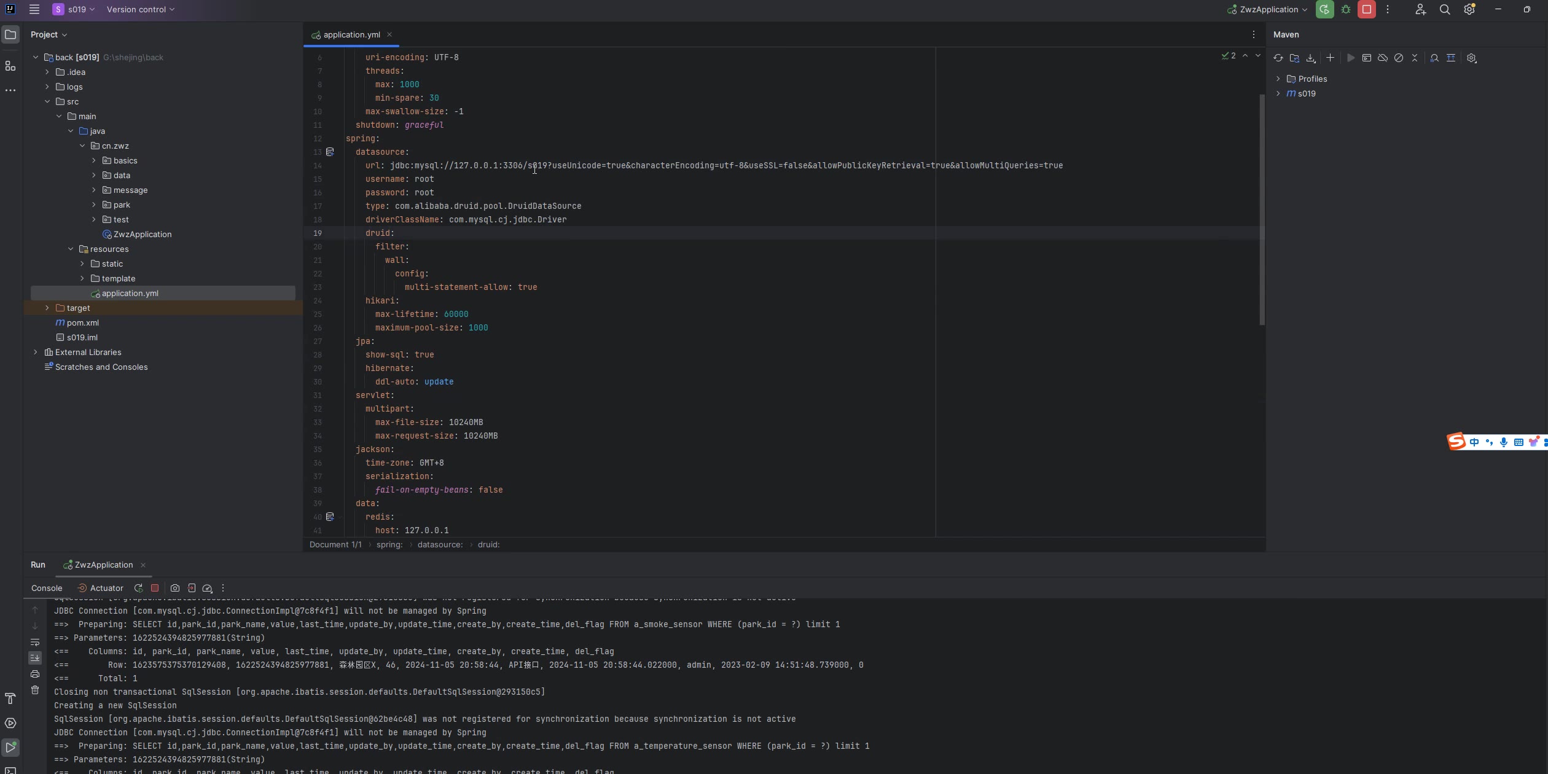This screenshot has height=774, width=1548.
Task: Open Search Everywhere magnifier
Action: point(1445,9)
